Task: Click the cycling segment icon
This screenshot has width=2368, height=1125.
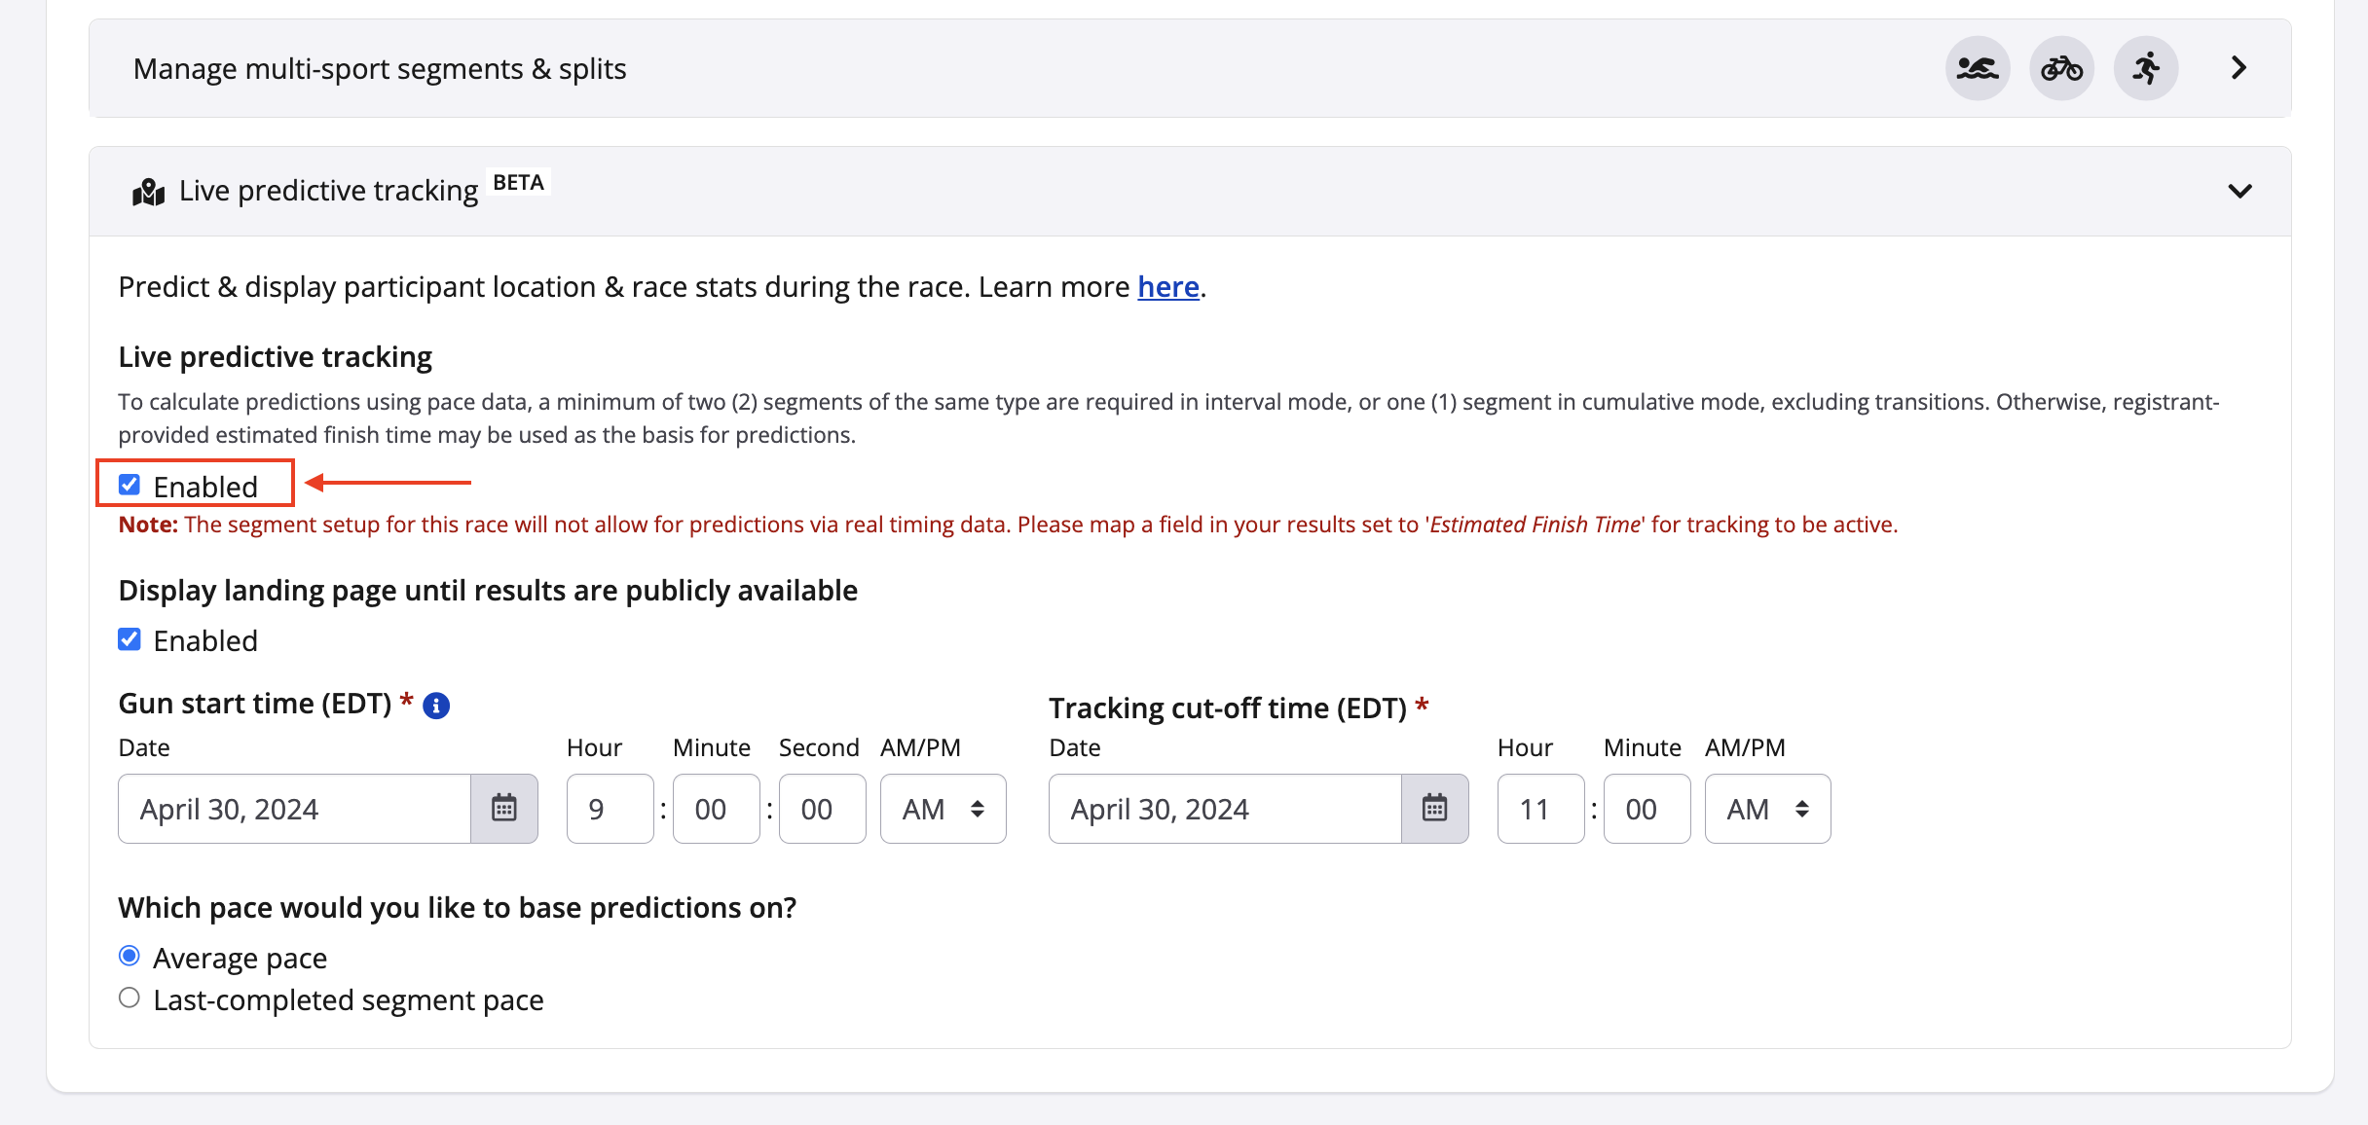Action: point(2061,68)
